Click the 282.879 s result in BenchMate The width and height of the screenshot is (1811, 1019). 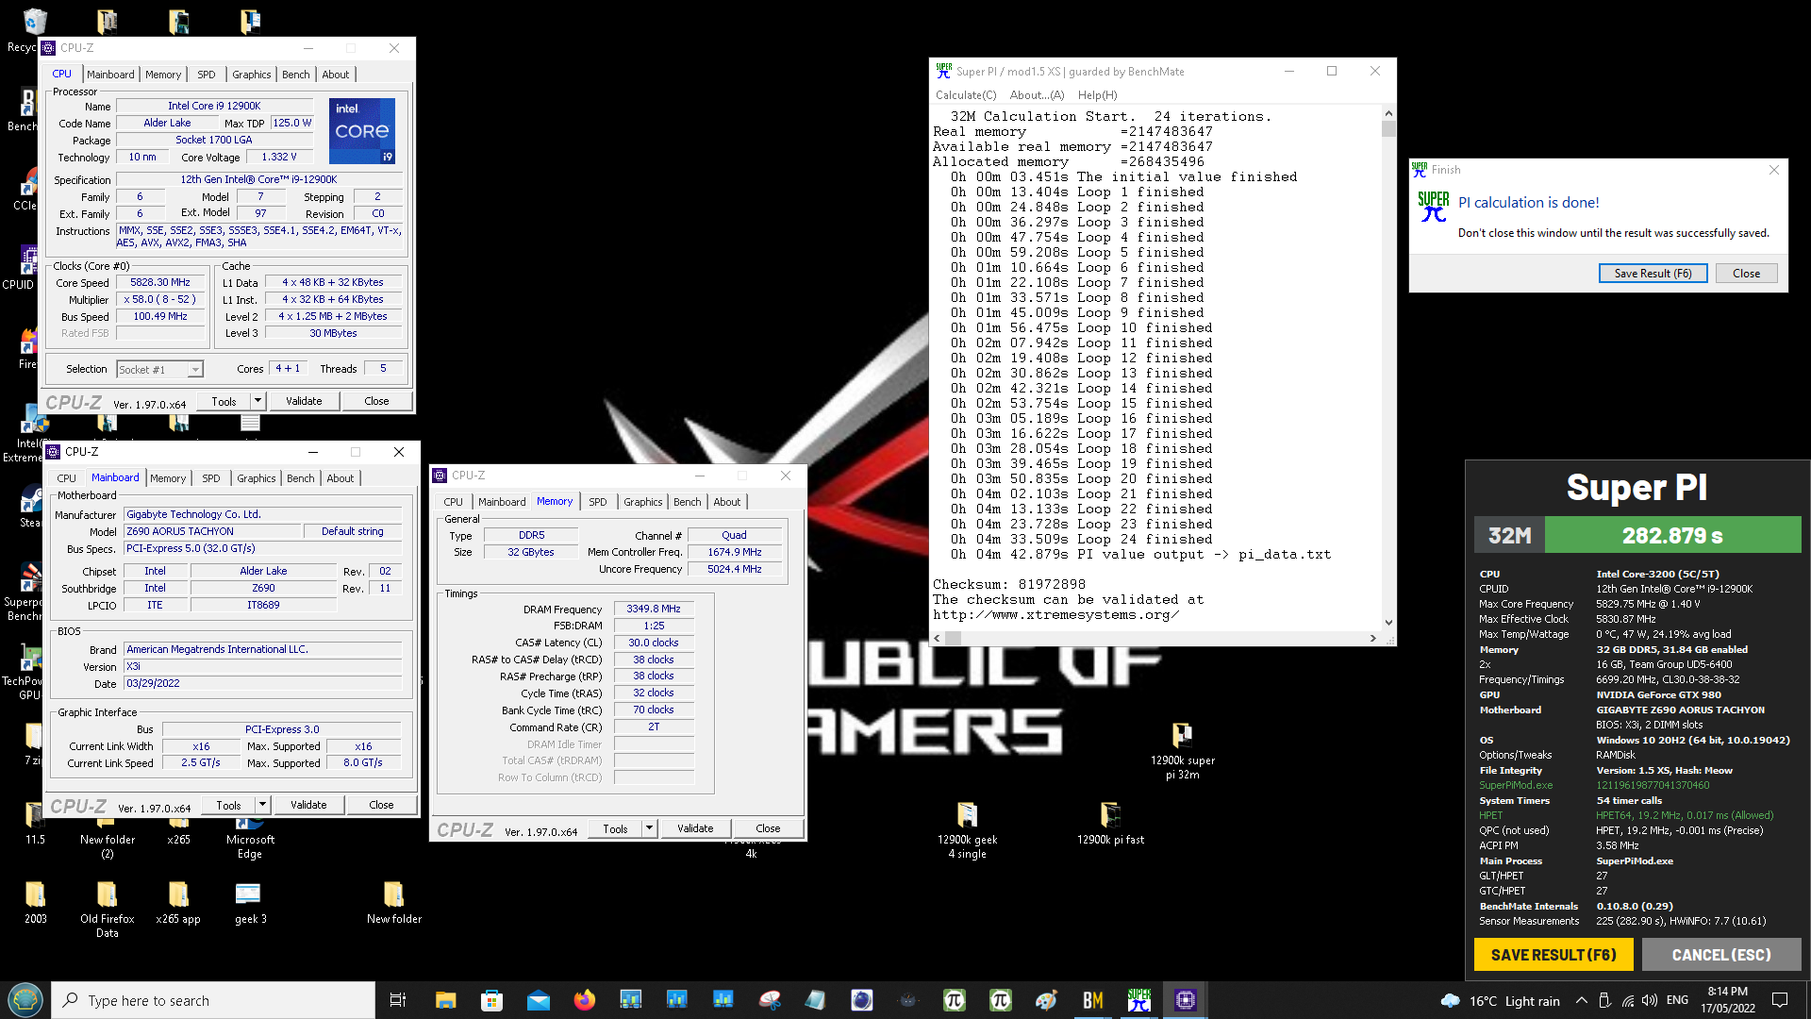tap(1672, 536)
